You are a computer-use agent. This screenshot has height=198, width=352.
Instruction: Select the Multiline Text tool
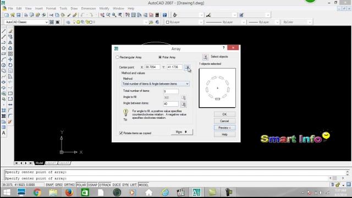(4, 133)
